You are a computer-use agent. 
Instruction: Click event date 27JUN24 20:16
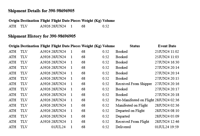pos(167,84)
